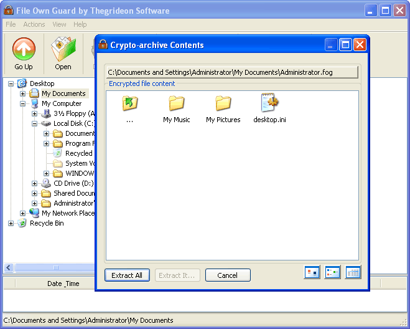Expand the Administrator's folder node
Screen dimensions: 410x329
pyautogui.click(x=34, y=203)
